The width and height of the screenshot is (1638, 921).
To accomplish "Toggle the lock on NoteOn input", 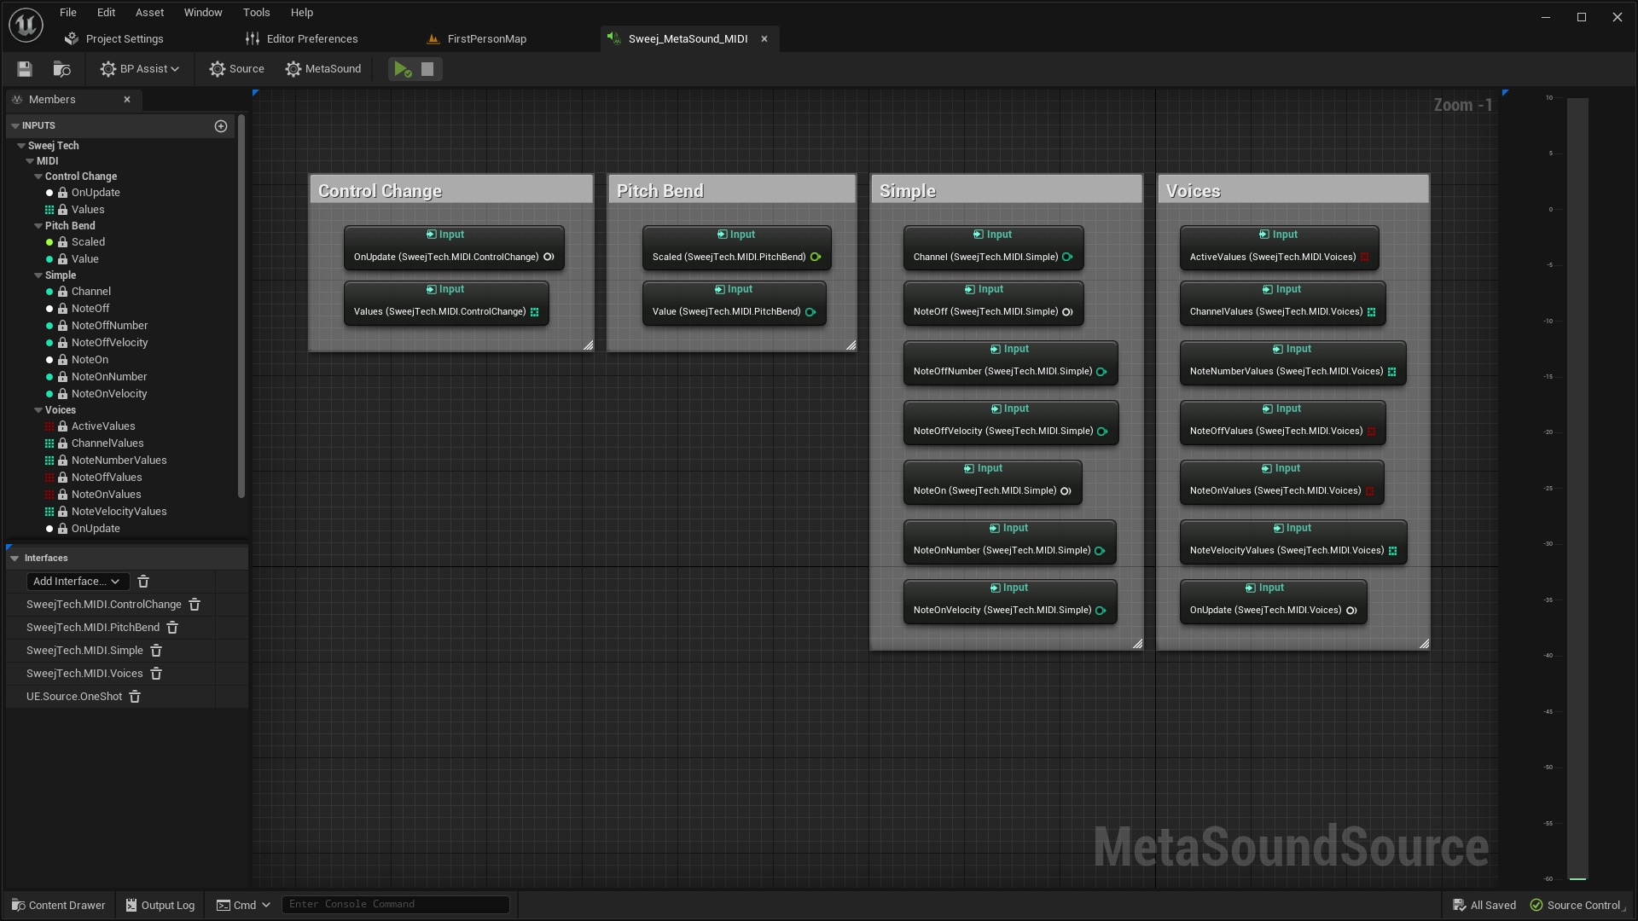I will tap(61, 359).
